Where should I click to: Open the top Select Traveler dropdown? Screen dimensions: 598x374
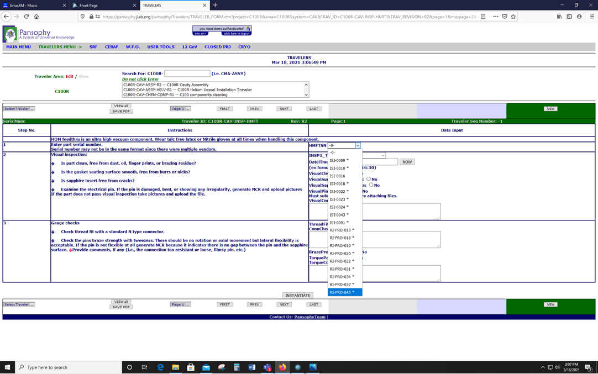[x=19, y=109]
